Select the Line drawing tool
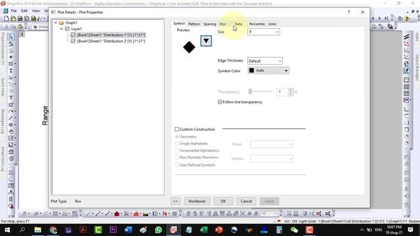This screenshot has width=420, height=236. (11, 118)
